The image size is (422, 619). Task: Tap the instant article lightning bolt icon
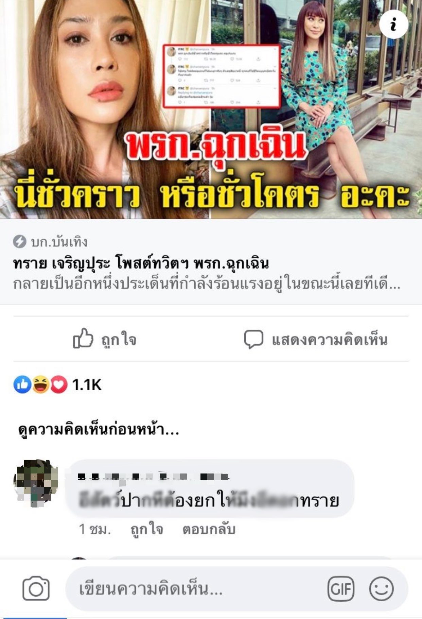pos(20,242)
